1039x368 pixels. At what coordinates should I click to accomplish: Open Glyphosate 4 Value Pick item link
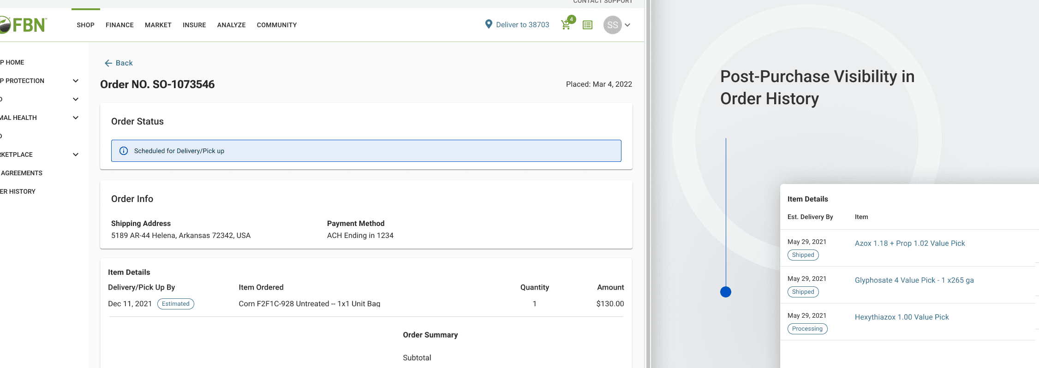914,280
